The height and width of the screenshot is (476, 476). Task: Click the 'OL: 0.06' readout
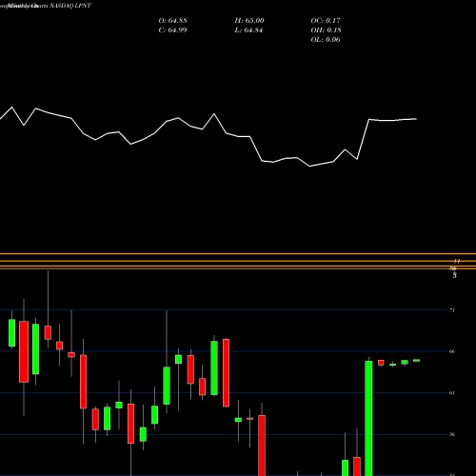coord(326,40)
